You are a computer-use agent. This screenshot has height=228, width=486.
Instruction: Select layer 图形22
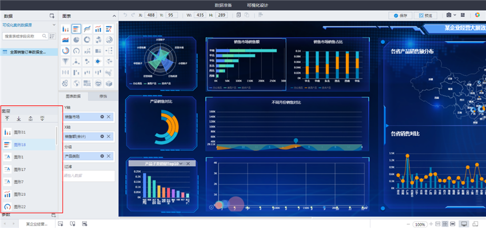29,207
